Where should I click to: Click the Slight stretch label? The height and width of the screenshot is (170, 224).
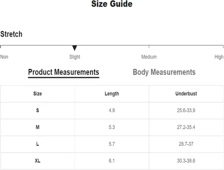click(75, 57)
